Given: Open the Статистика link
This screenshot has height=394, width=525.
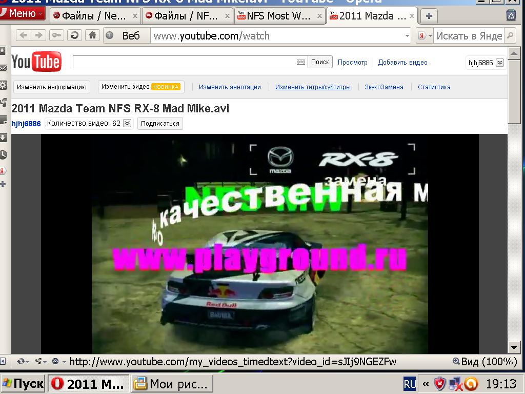Looking at the screenshot, I should [x=434, y=87].
